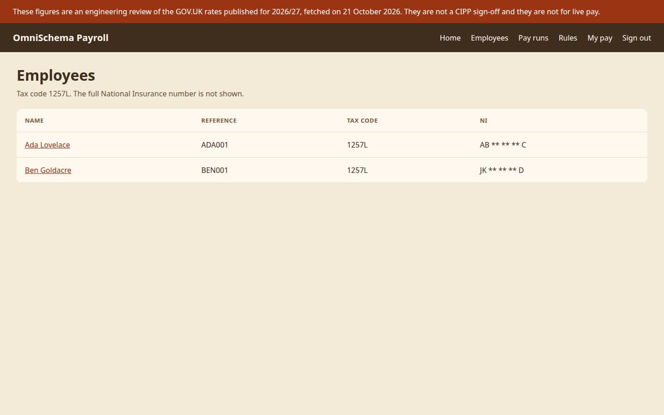Click the tax code in Ada Lovelace's row
The height and width of the screenshot is (415, 664).
(x=357, y=145)
